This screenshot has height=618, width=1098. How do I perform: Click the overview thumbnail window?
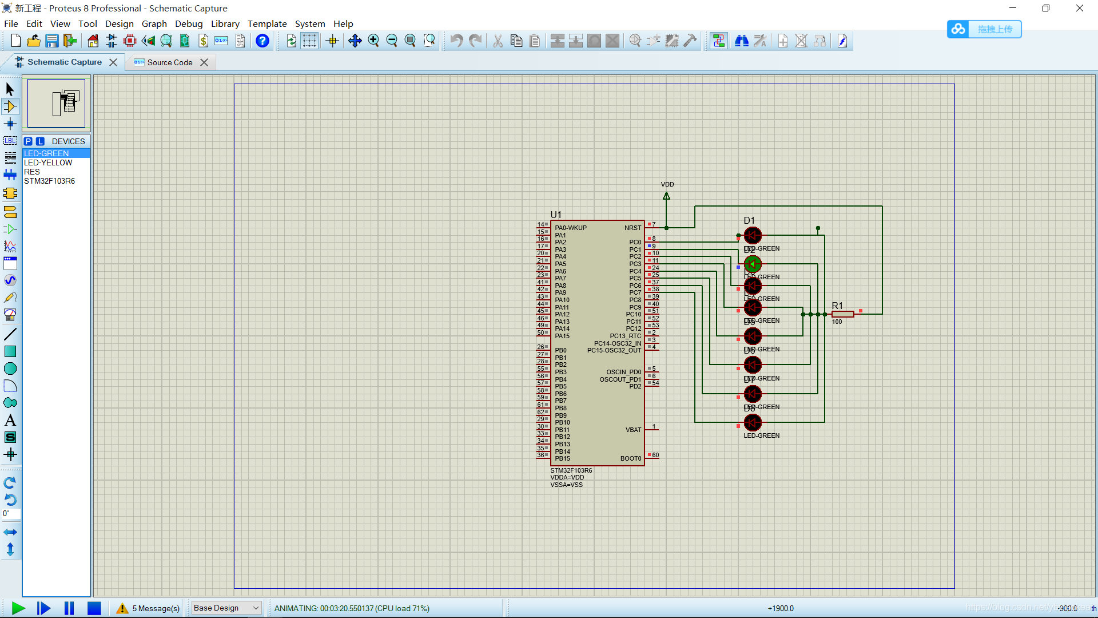coord(56,103)
